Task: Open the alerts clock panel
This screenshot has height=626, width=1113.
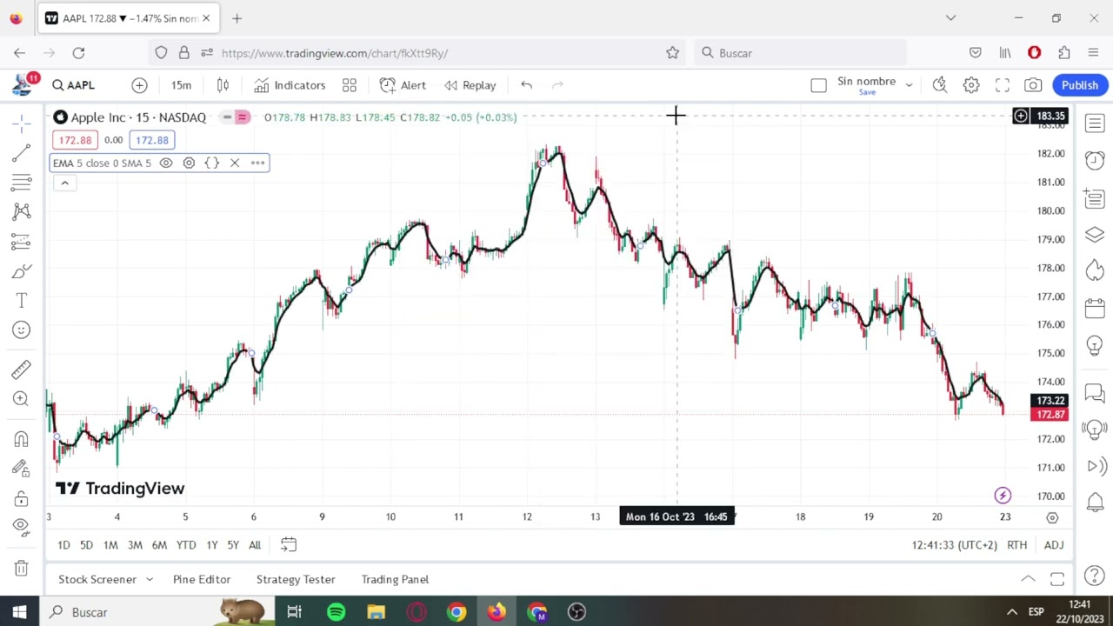Action: tap(1095, 161)
